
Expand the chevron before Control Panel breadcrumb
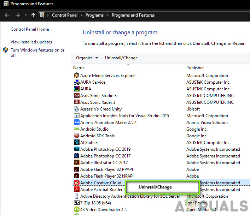(x=48, y=15)
